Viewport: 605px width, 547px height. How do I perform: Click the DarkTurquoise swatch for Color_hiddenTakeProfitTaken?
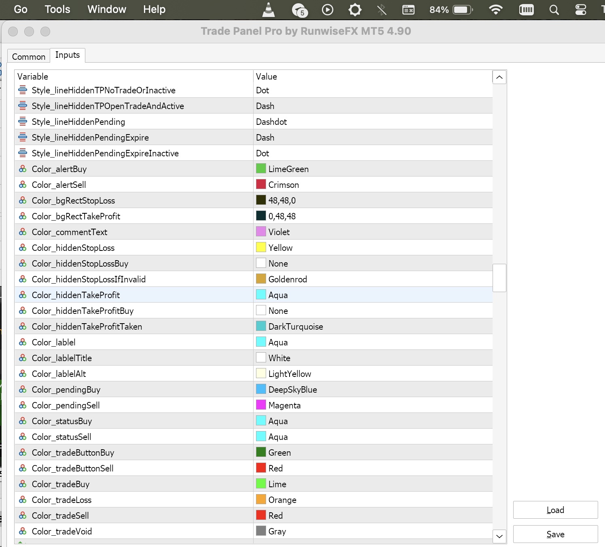click(261, 326)
